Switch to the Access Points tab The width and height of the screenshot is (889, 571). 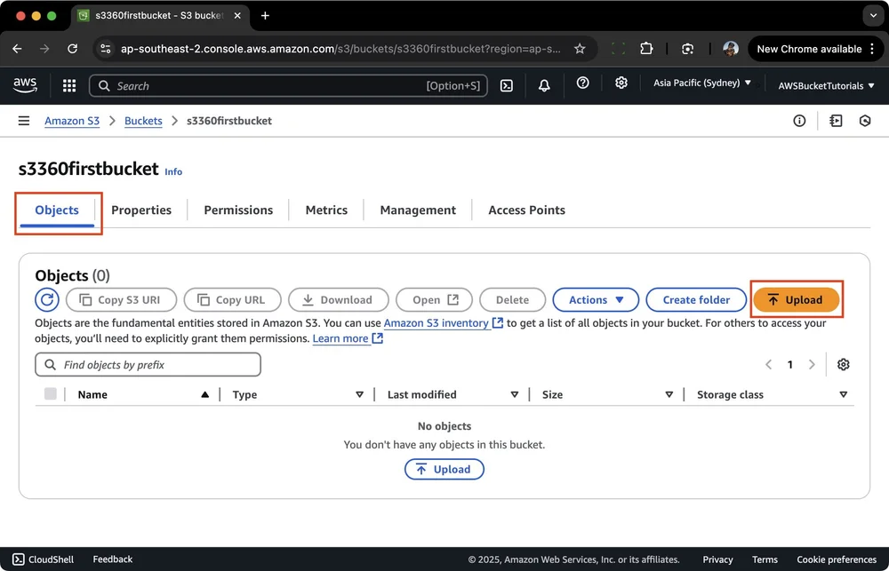[526, 210]
